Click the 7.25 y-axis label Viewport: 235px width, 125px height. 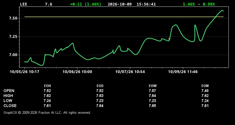pos(13,37)
